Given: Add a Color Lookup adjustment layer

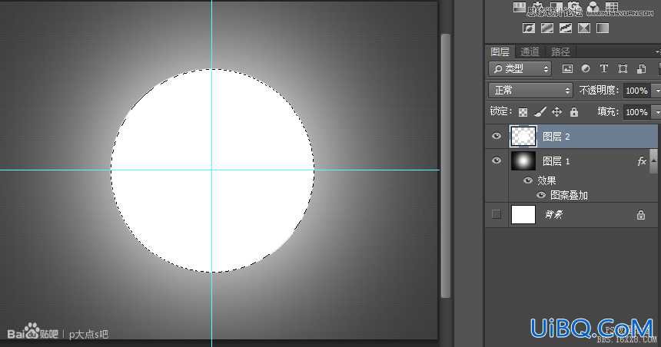Looking at the screenshot, I should coord(612,7).
